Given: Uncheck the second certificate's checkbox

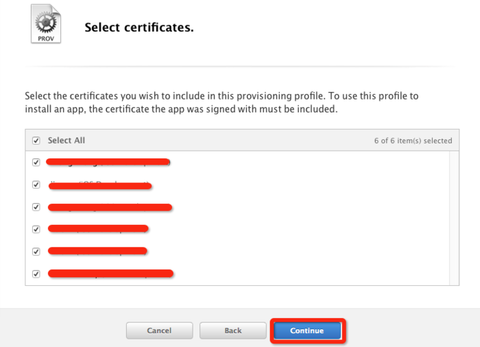Looking at the screenshot, I should tap(36, 185).
